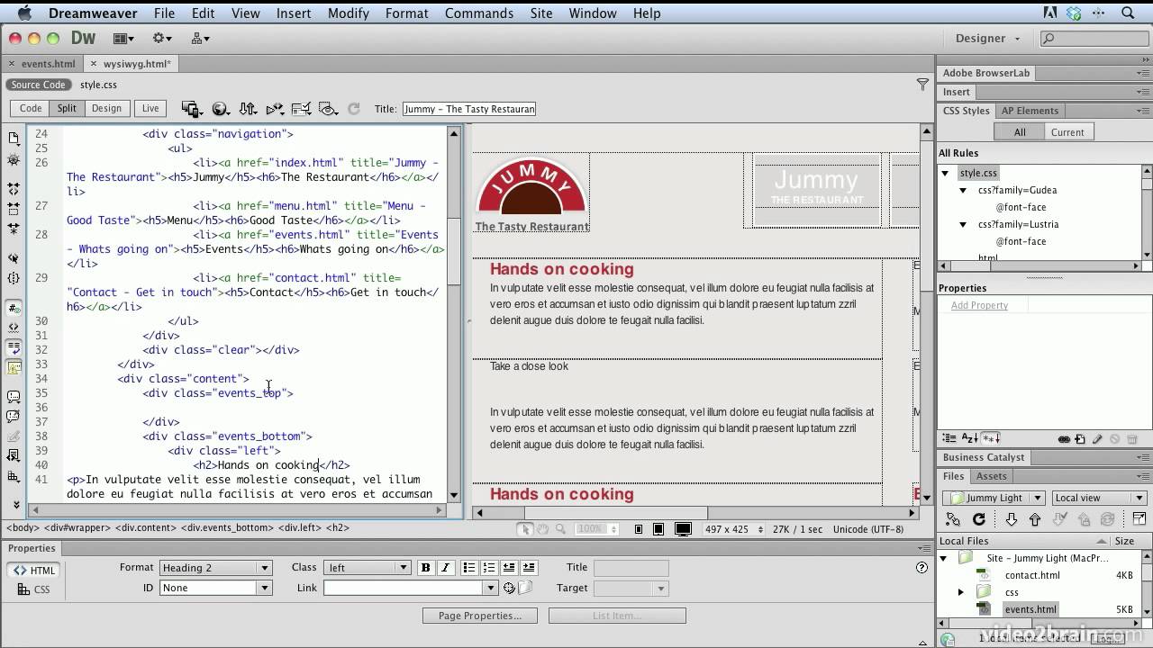
Task: Click h2 tag in tag selector
Action: pos(338,528)
